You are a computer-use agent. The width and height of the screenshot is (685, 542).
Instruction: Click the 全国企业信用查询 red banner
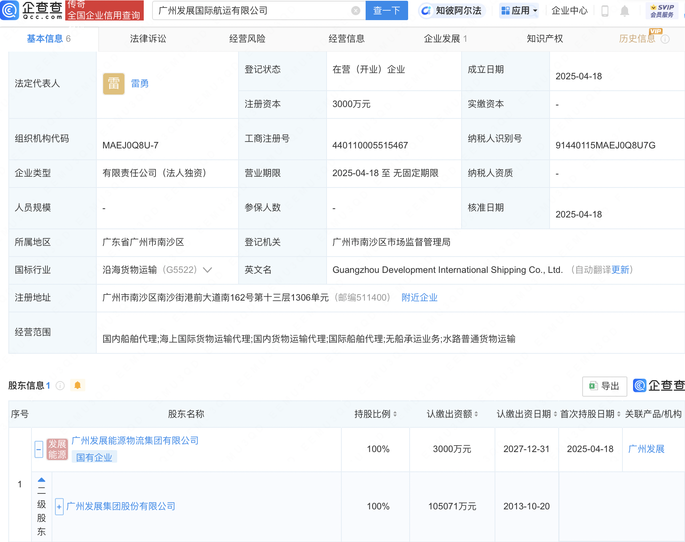coord(105,10)
